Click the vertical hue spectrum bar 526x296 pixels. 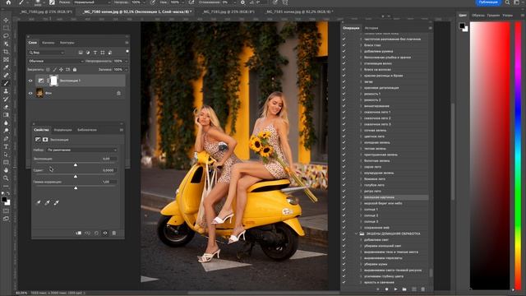pyautogui.click(x=518, y=156)
